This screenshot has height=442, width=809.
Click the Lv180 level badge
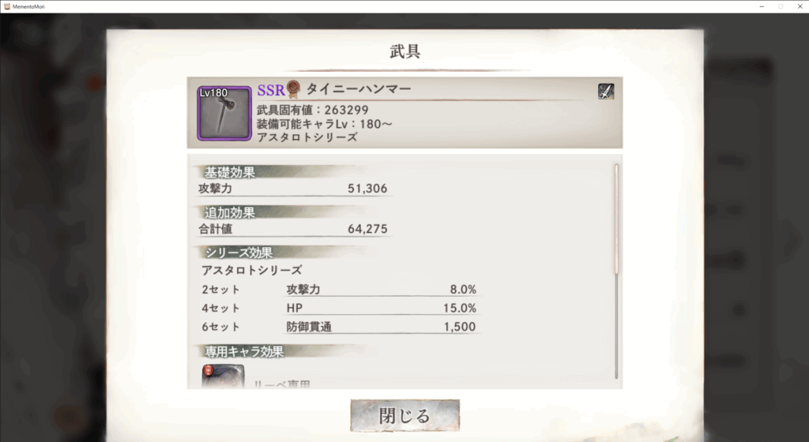(213, 92)
